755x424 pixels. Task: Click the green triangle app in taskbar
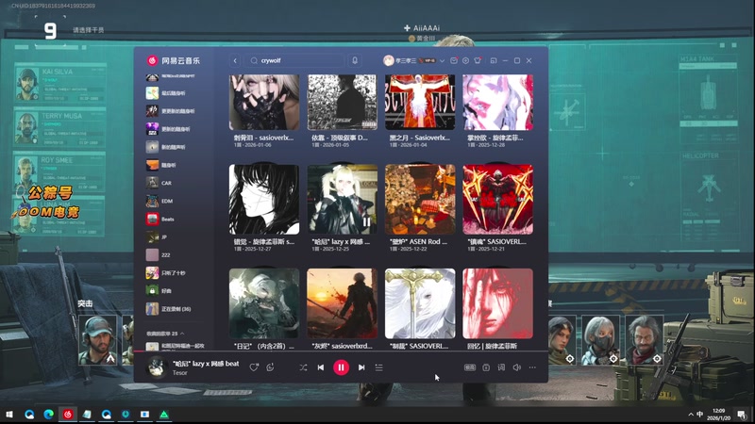(164, 415)
